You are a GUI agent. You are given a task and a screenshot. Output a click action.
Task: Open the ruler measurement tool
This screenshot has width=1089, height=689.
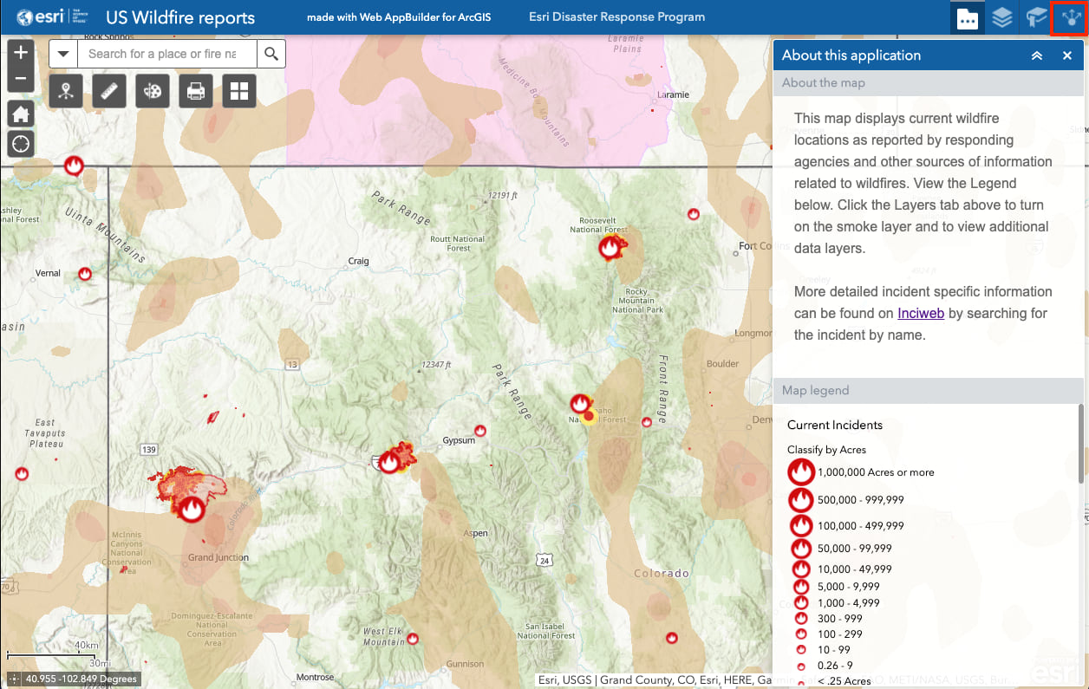109,90
